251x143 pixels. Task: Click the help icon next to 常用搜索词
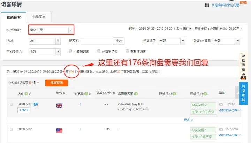click(136, 94)
